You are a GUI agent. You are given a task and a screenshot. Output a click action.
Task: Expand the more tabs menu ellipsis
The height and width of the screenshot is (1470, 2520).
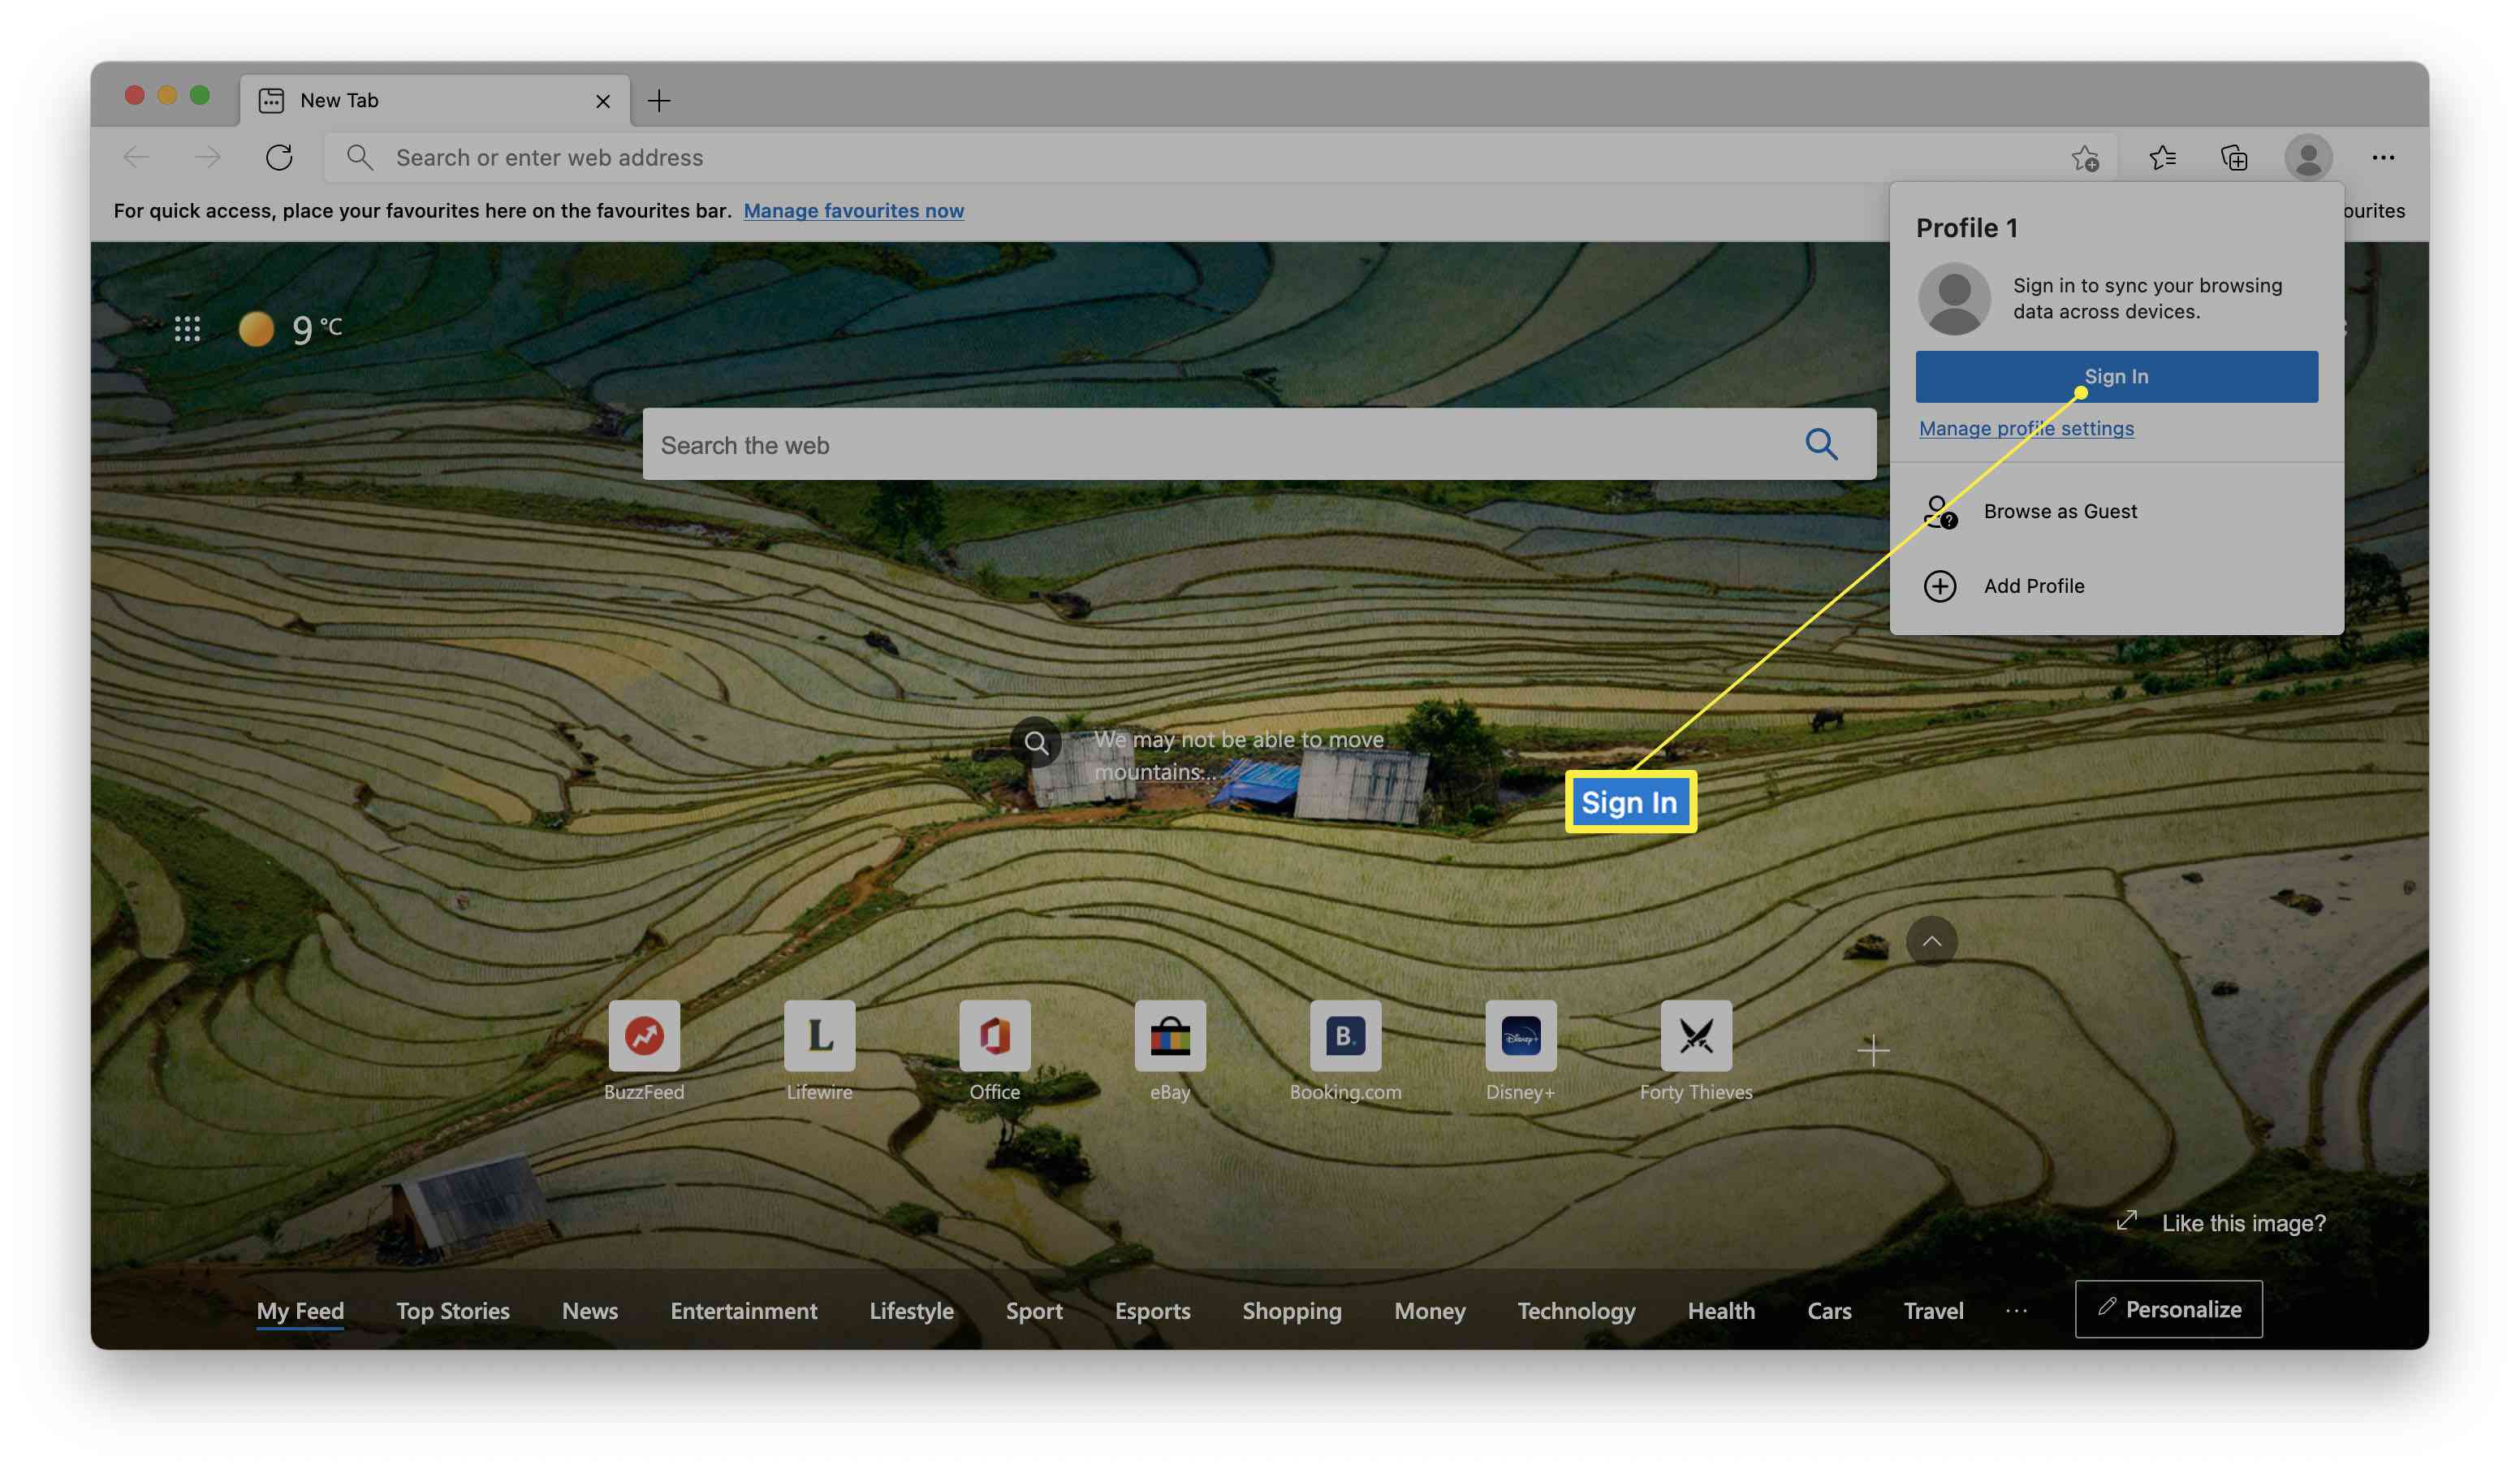click(2017, 1308)
